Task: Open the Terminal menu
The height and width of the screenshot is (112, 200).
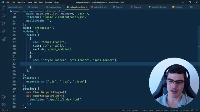Action: tap(48, 2)
